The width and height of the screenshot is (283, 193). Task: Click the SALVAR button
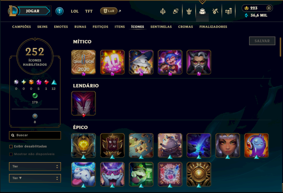pyautogui.click(x=262, y=41)
